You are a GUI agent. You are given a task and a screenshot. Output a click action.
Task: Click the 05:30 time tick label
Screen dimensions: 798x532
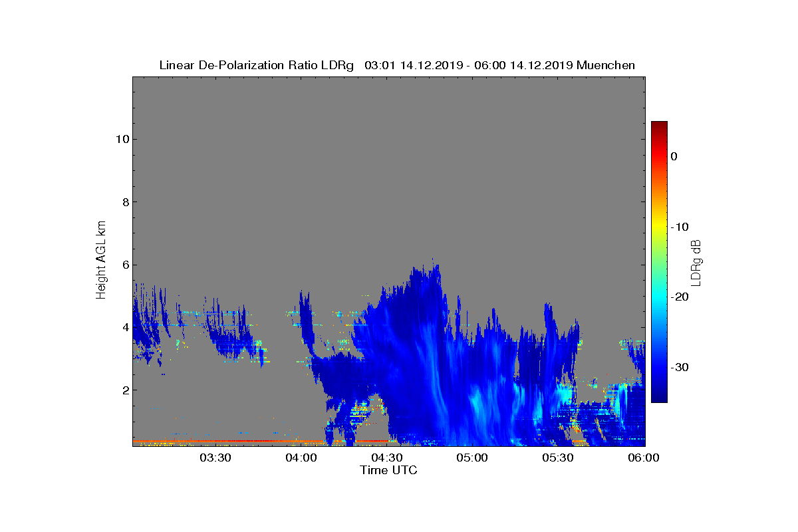(559, 458)
